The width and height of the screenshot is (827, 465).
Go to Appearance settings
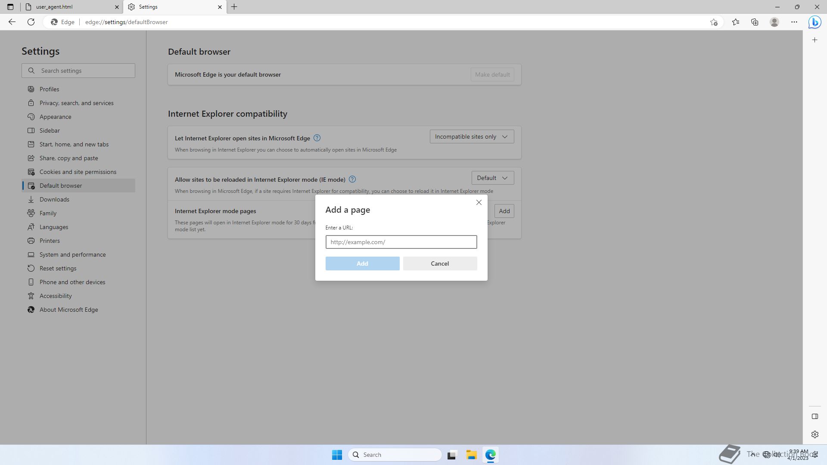point(78,117)
